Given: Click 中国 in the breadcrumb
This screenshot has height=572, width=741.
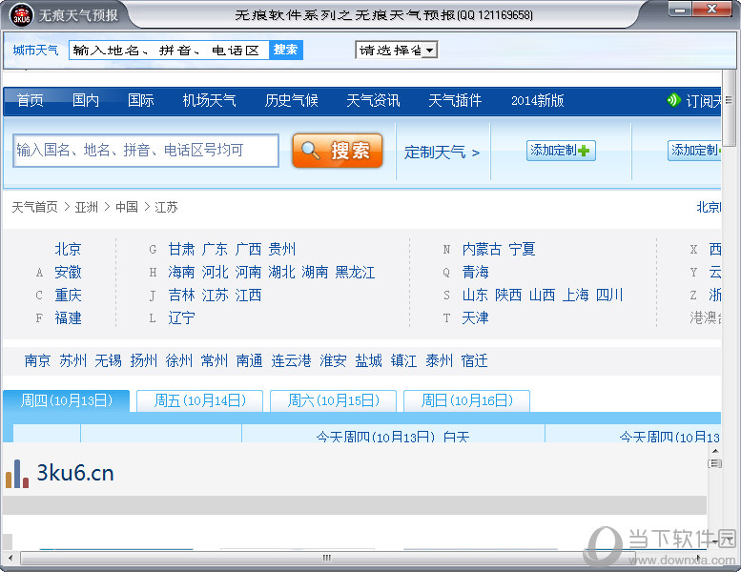Looking at the screenshot, I should (127, 207).
